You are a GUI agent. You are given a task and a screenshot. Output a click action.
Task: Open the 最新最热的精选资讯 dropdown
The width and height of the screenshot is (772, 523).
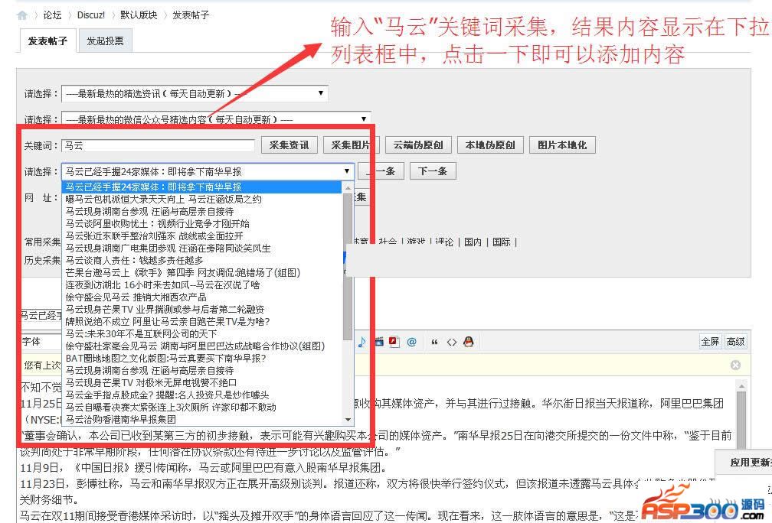point(195,93)
